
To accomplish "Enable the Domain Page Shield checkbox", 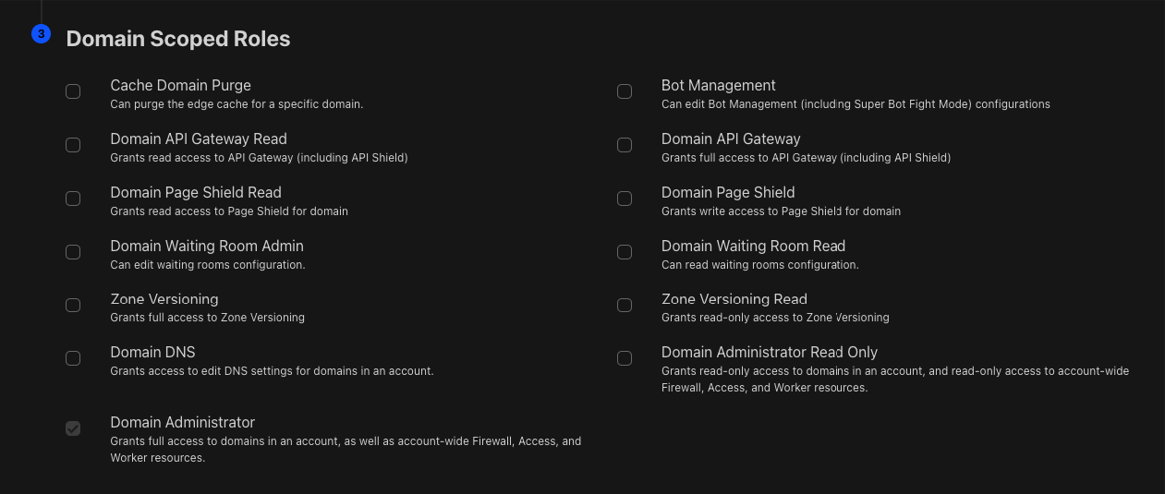I will (625, 199).
